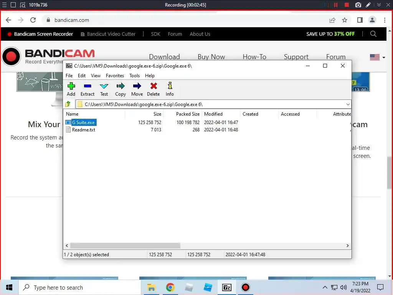Show hidden system tray icons
The height and width of the screenshot is (295, 393).
click(325, 287)
